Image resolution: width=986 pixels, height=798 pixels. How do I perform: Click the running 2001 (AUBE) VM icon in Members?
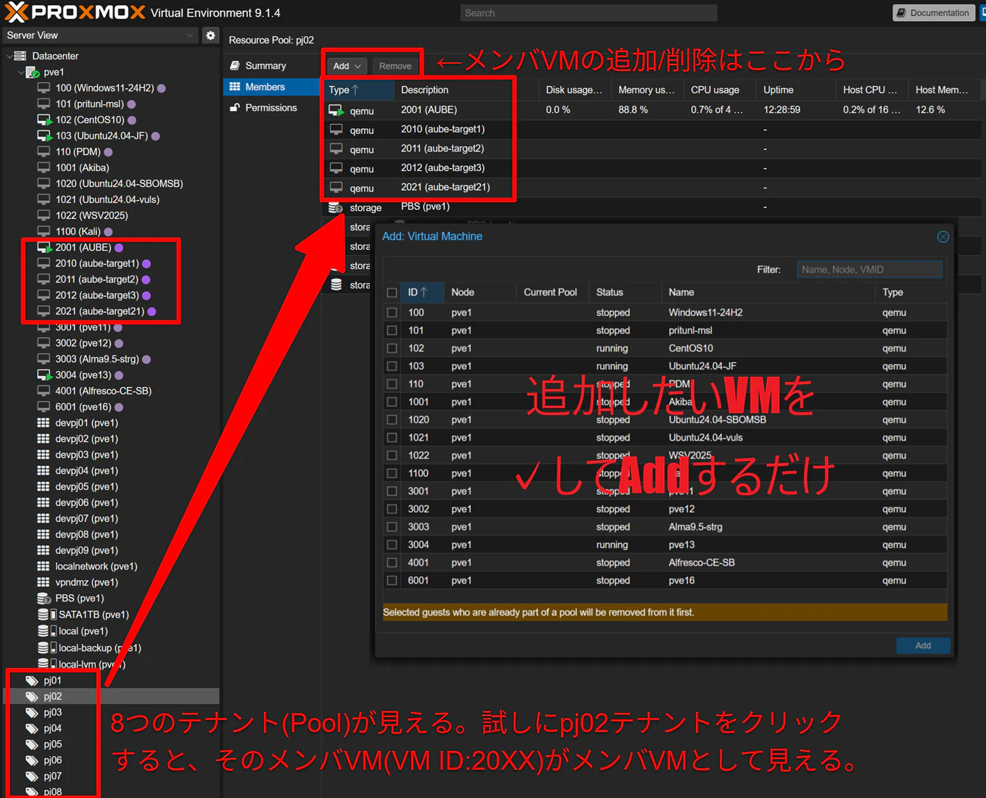click(x=336, y=110)
